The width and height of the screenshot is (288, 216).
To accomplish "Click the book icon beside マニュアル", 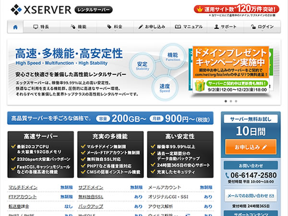I will coord(178,27).
